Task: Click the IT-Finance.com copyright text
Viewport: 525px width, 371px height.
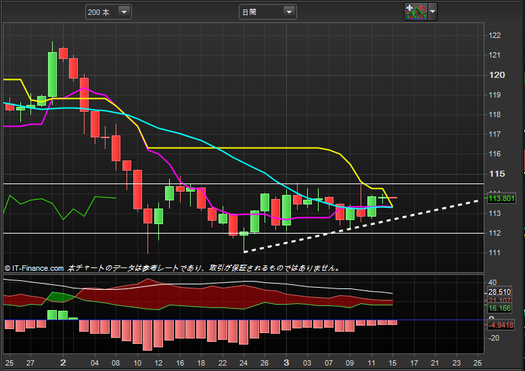Action: (x=34, y=268)
